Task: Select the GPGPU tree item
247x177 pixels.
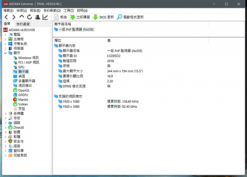Action: pos(21,95)
